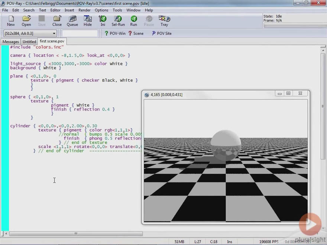Open POV-Win help
Image resolution: width=327 pixels, height=245 pixels.
[x=115, y=33]
